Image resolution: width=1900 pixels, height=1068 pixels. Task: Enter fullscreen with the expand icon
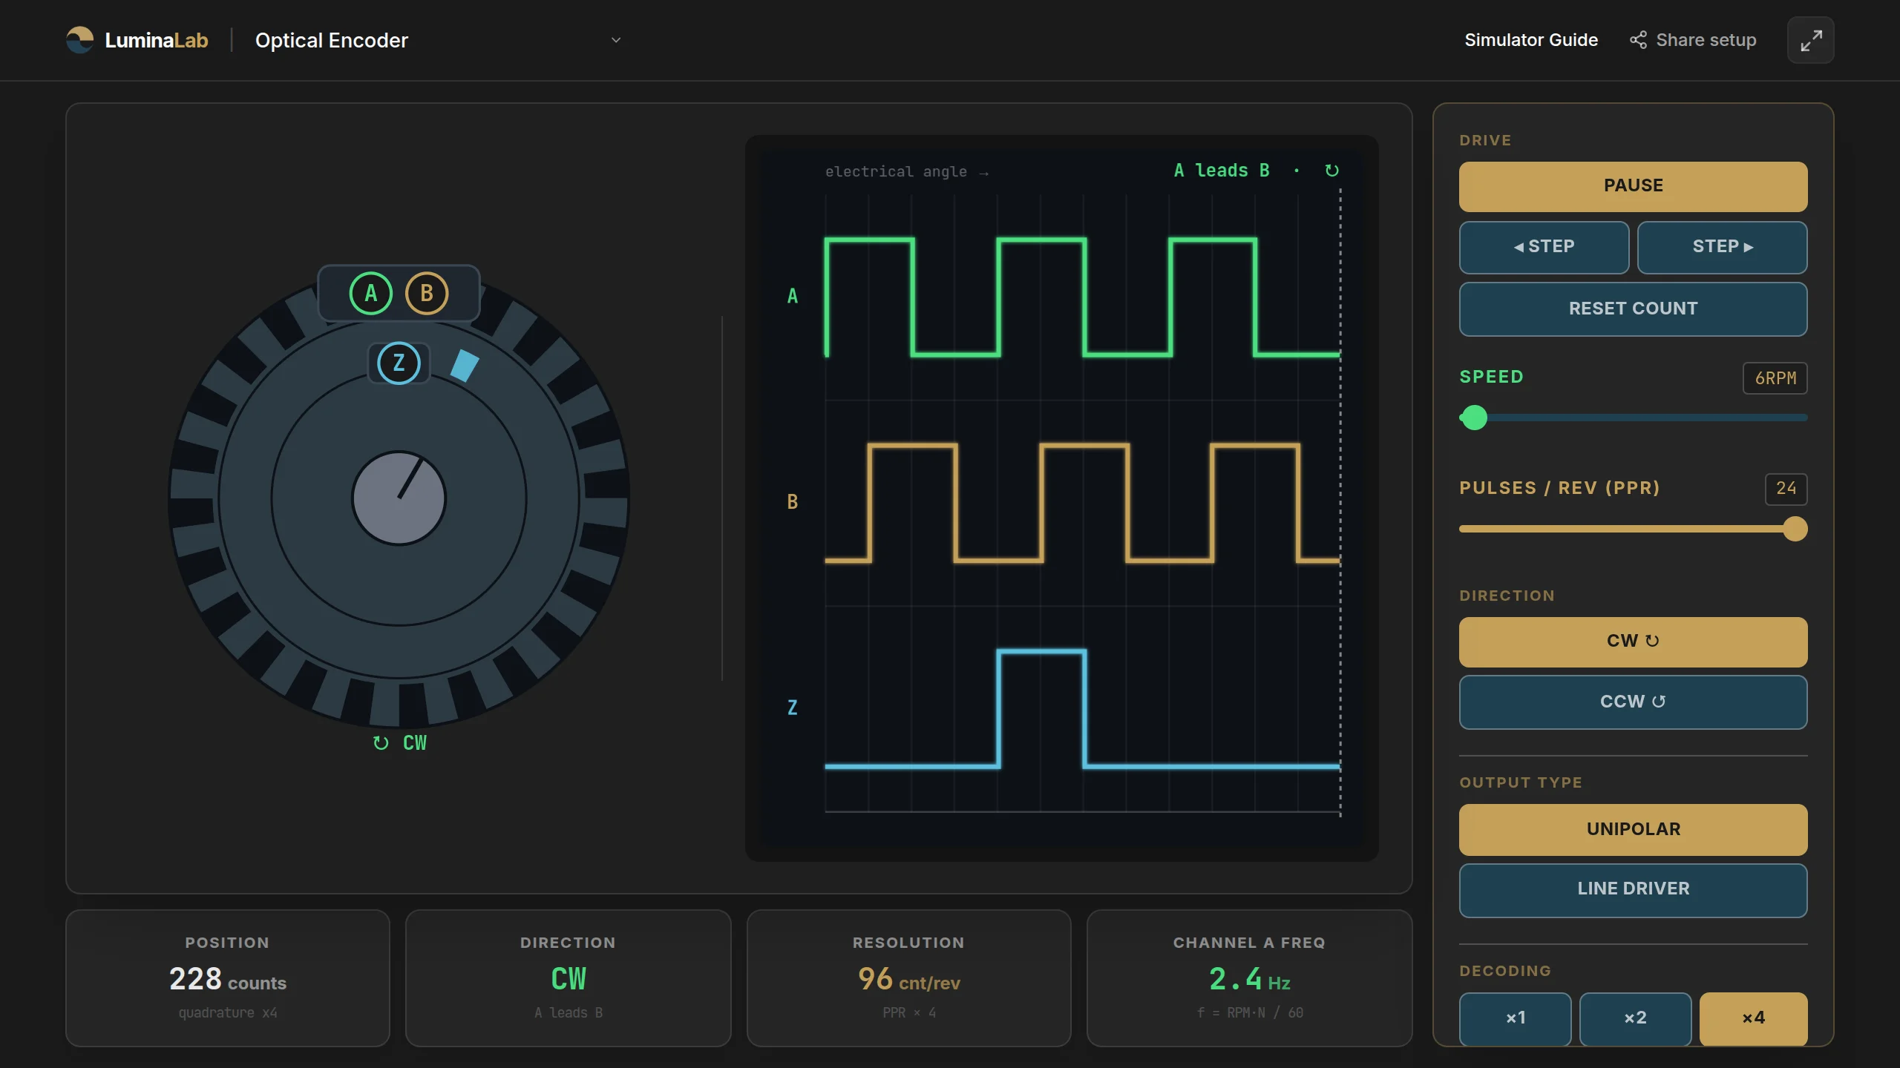[1810, 40]
